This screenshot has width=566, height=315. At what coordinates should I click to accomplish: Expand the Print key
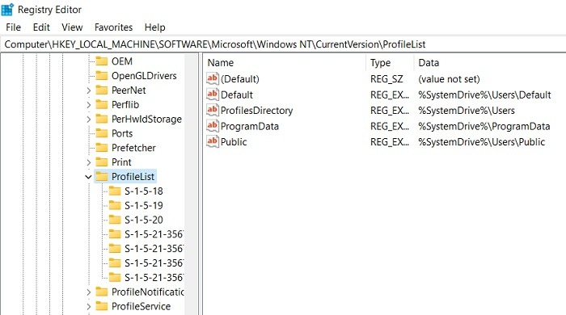tap(88, 162)
